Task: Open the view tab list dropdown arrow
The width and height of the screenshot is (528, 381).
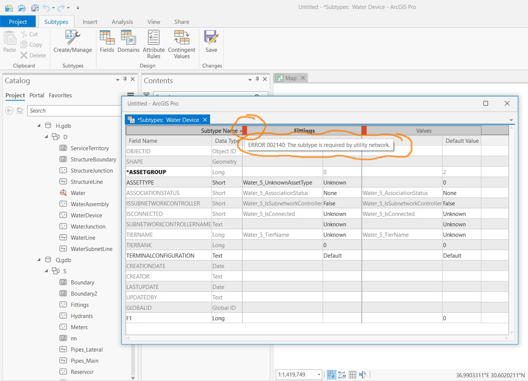Action: (511, 120)
